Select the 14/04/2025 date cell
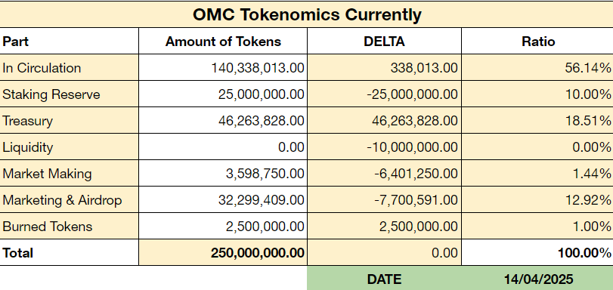 537,279
